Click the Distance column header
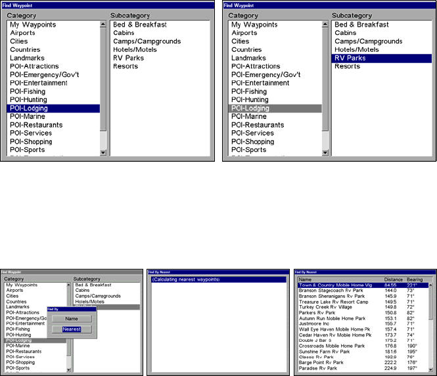The height and width of the screenshot is (376, 437). click(394, 279)
